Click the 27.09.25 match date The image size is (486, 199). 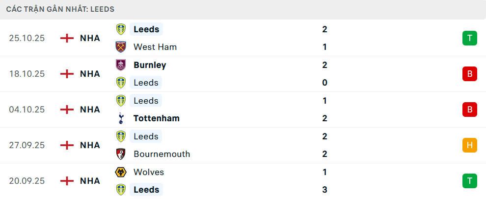pyautogui.click(x=27, y=145)
